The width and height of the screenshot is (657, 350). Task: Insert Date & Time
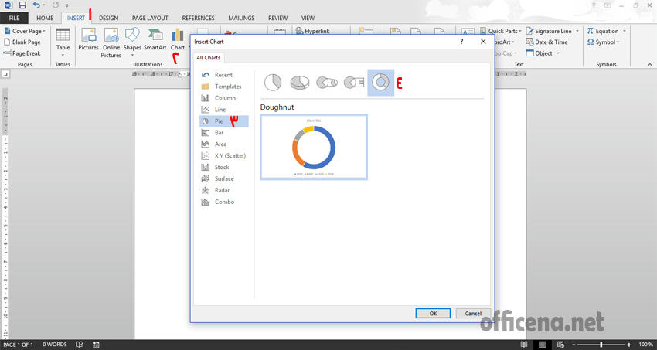pyautogui.click(x=546, y=42)
